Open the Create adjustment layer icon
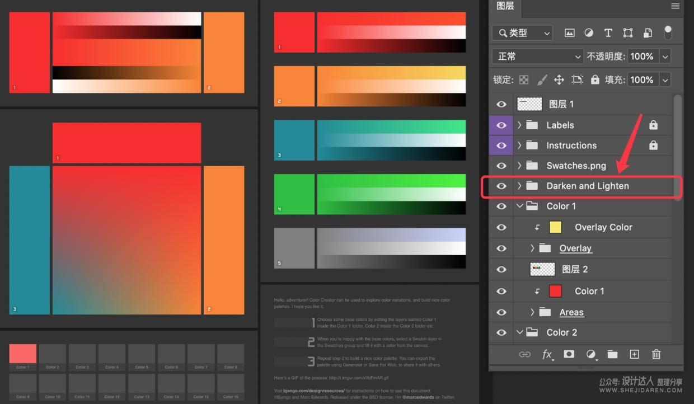Image resolution: width=694 pixels, height=404 pixels. pos(590,354)
